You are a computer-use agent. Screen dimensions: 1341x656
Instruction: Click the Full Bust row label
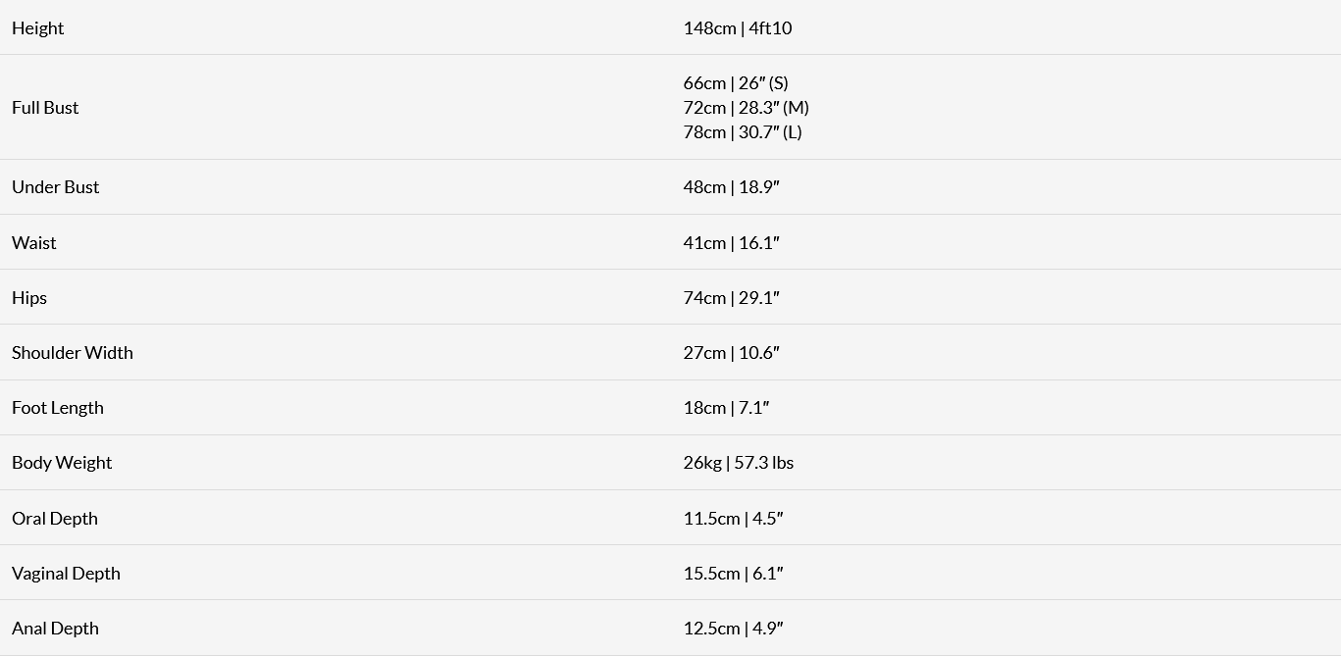(45, 108)
